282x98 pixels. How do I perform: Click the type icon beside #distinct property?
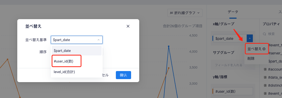[265, 85]
